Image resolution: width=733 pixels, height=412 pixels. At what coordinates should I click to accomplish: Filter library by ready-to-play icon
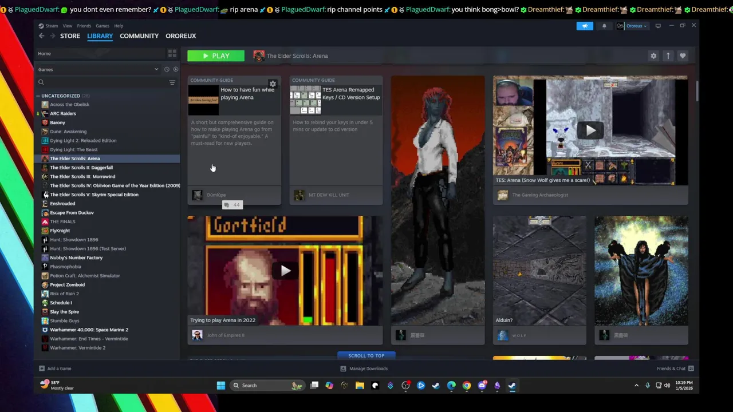(x=175, y=69)
